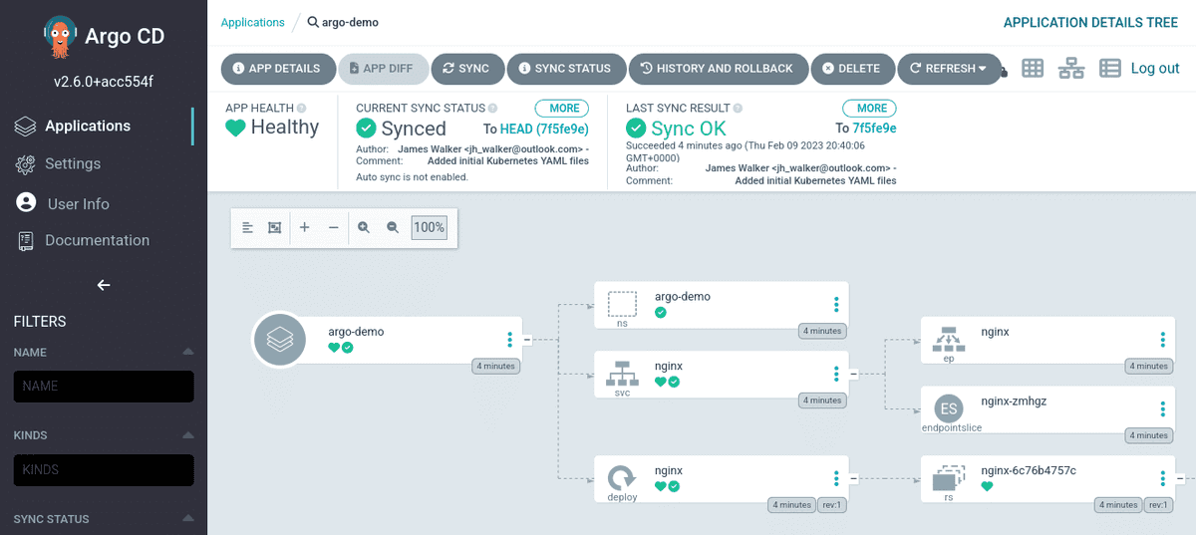Open kebab menu on argo-demo application node
Image resolution: width=1196 pixels, height=535 pixels.
509,340
